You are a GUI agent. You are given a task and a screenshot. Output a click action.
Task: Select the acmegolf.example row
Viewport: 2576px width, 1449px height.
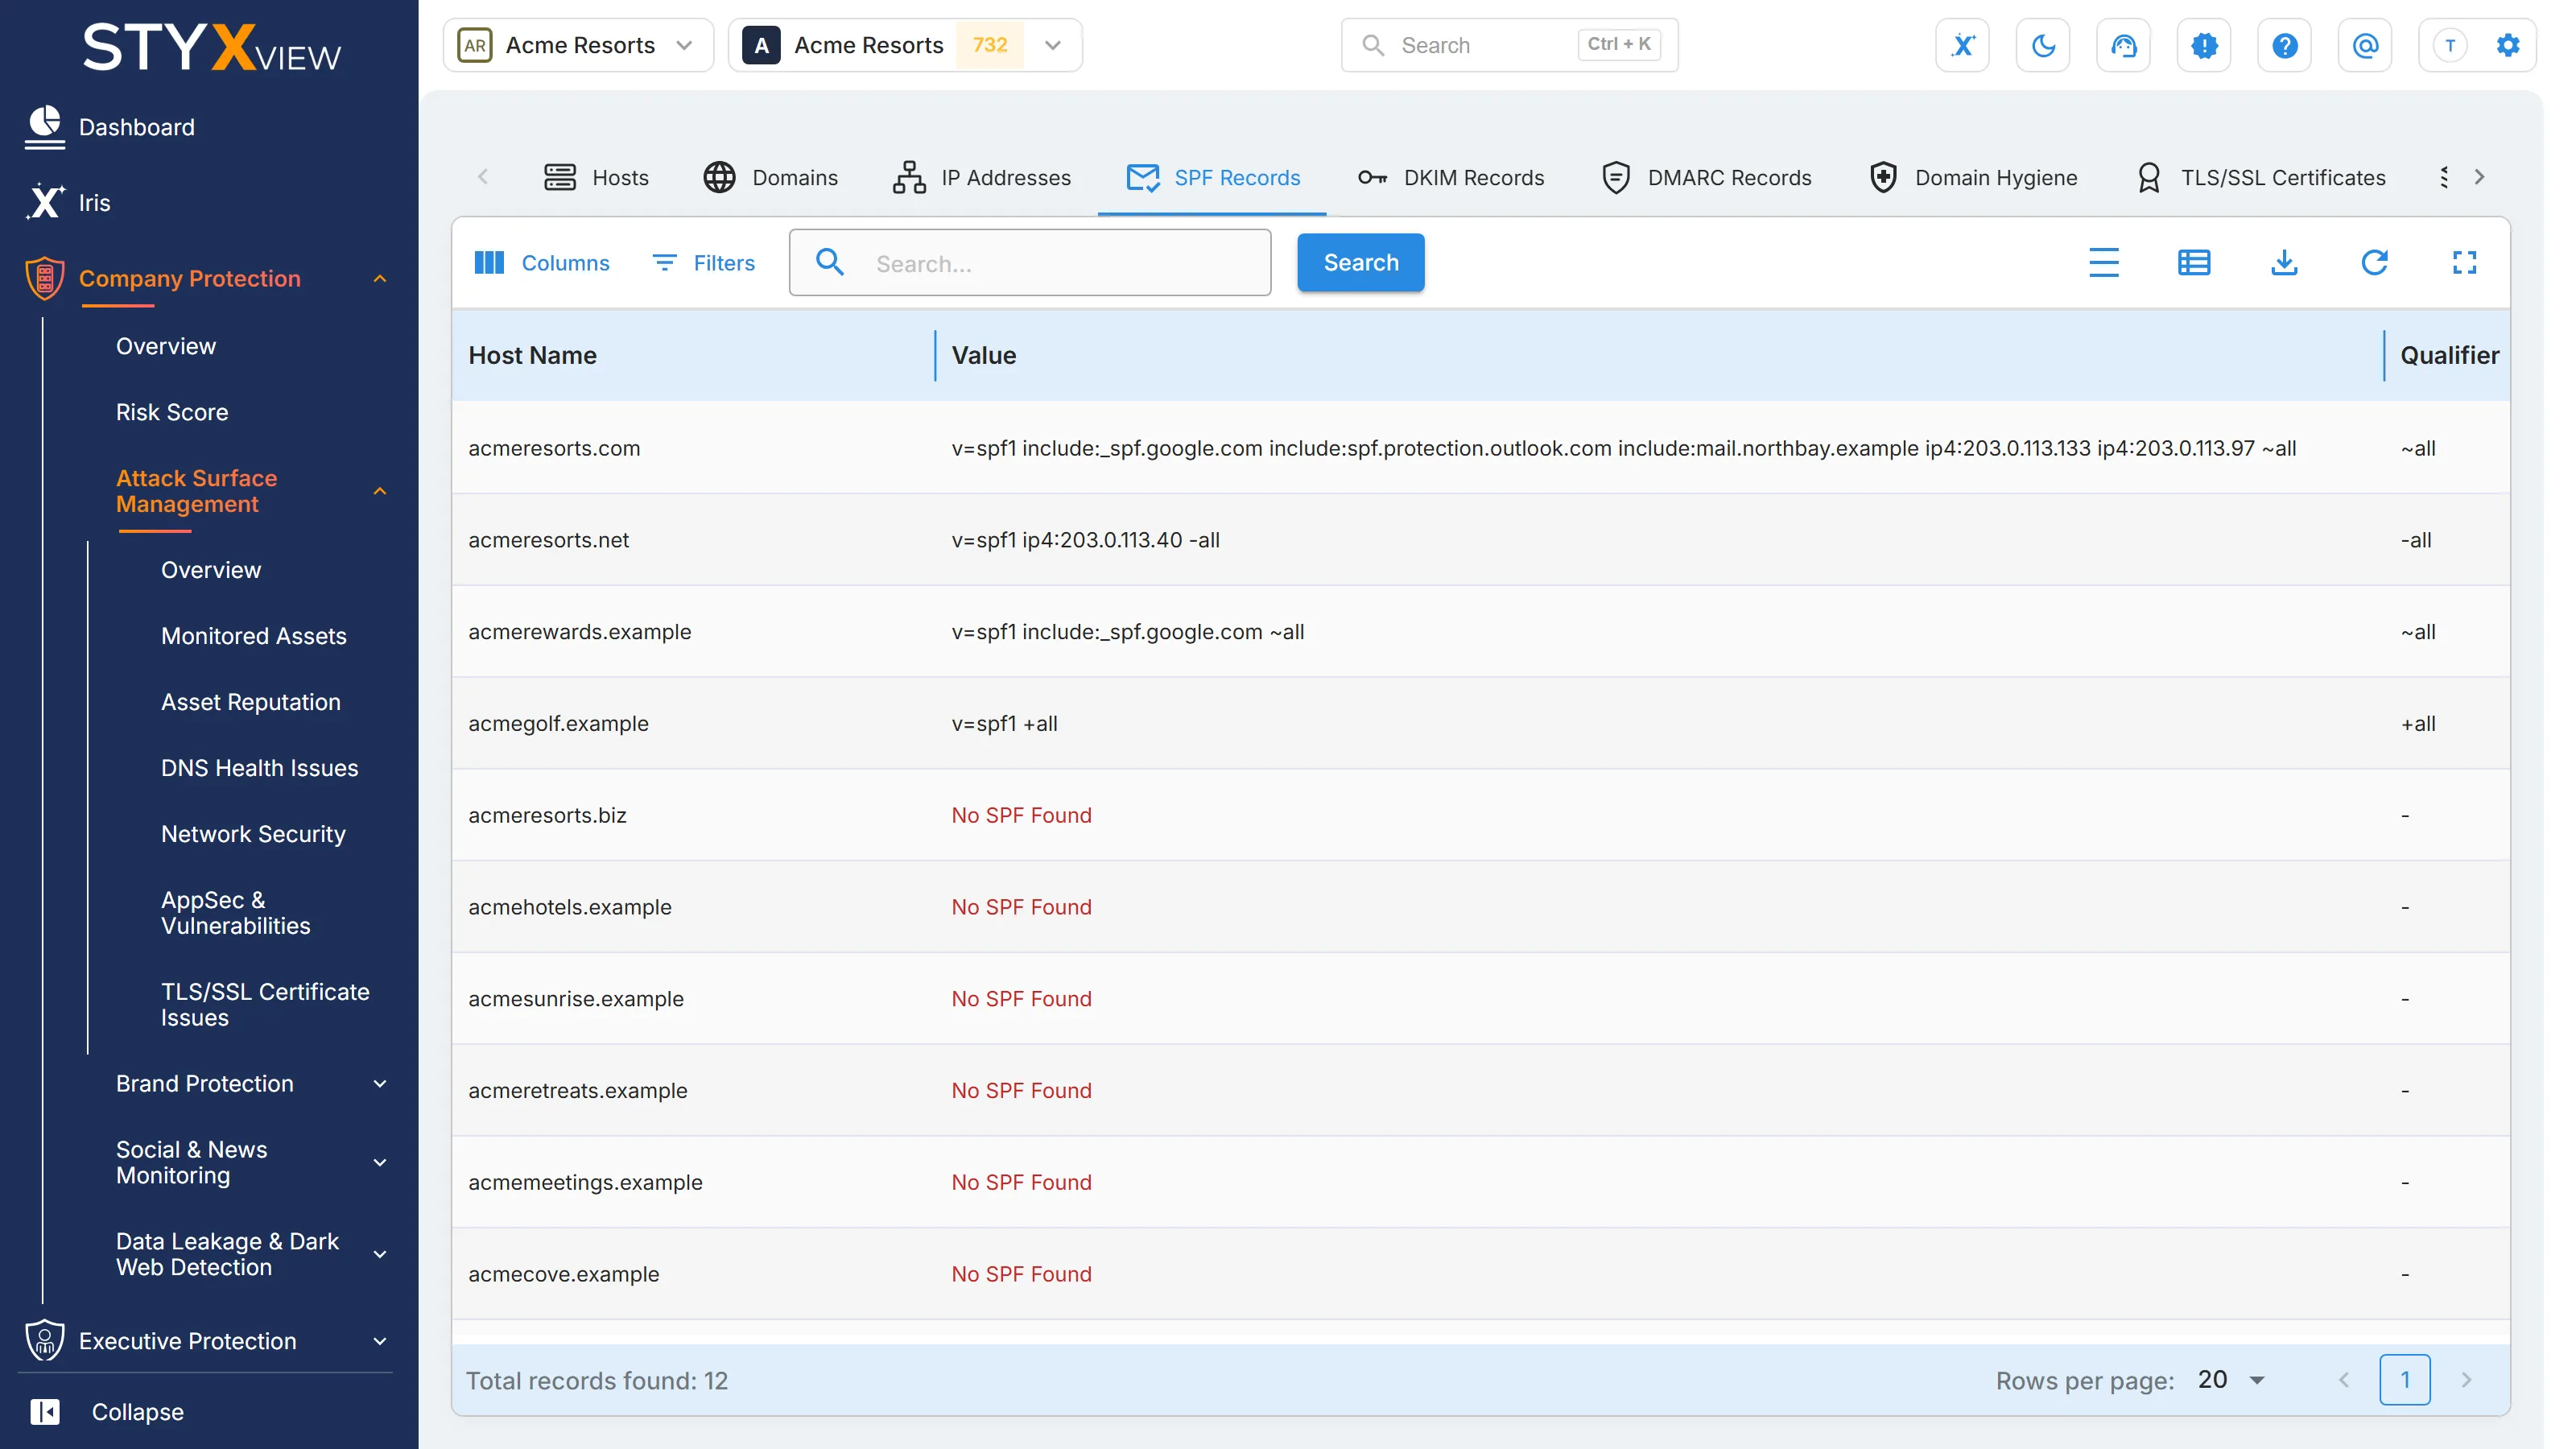pyautogui.click(x=1481, y=723)
